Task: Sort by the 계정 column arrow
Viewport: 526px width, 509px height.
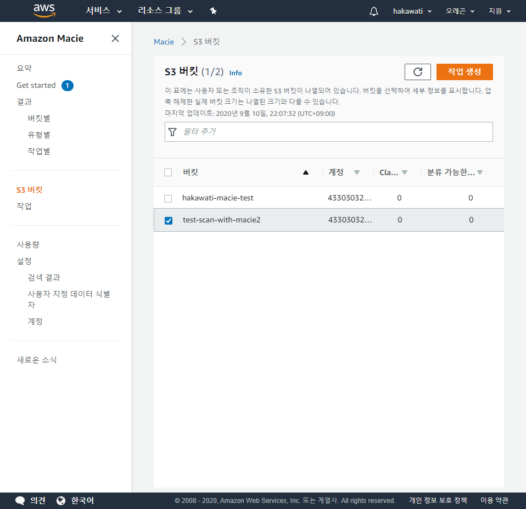Action: click(356, 172)
